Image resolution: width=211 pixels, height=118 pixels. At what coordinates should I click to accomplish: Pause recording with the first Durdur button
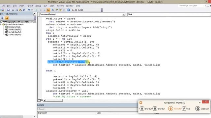(x=142, y=108)
